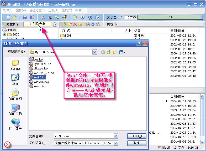Select vfloppy.iso in the file list

38,68
